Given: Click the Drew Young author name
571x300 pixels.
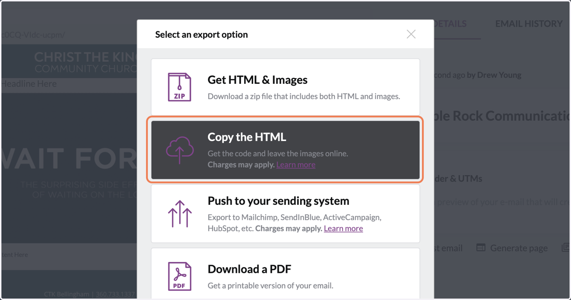Looking at the screenshot, I should click(499, 75).
